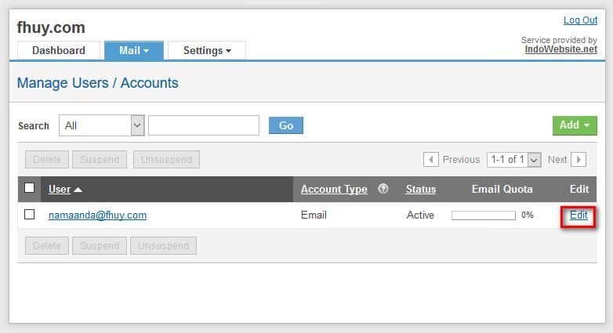Click the search text input field
Viewport: 613px width, 333px height.
[x=204, y=125]
